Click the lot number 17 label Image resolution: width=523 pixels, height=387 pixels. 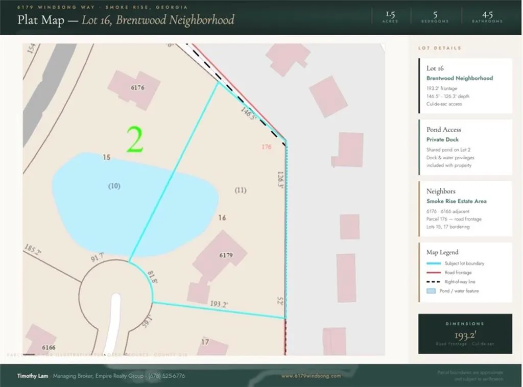coord(205,342)
